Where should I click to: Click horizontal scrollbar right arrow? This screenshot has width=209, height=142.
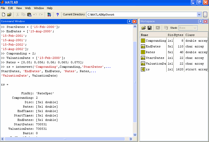(131, 139)
